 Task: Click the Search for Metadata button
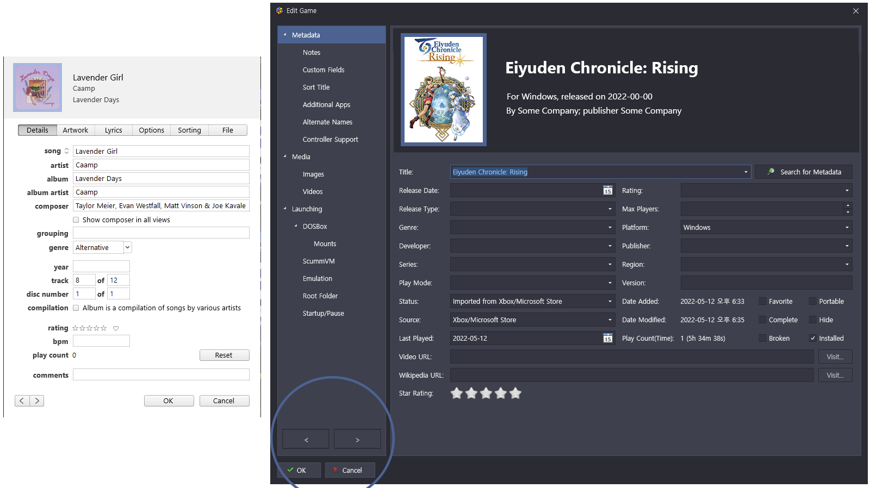pyautogui.click(x=804, y=172)
